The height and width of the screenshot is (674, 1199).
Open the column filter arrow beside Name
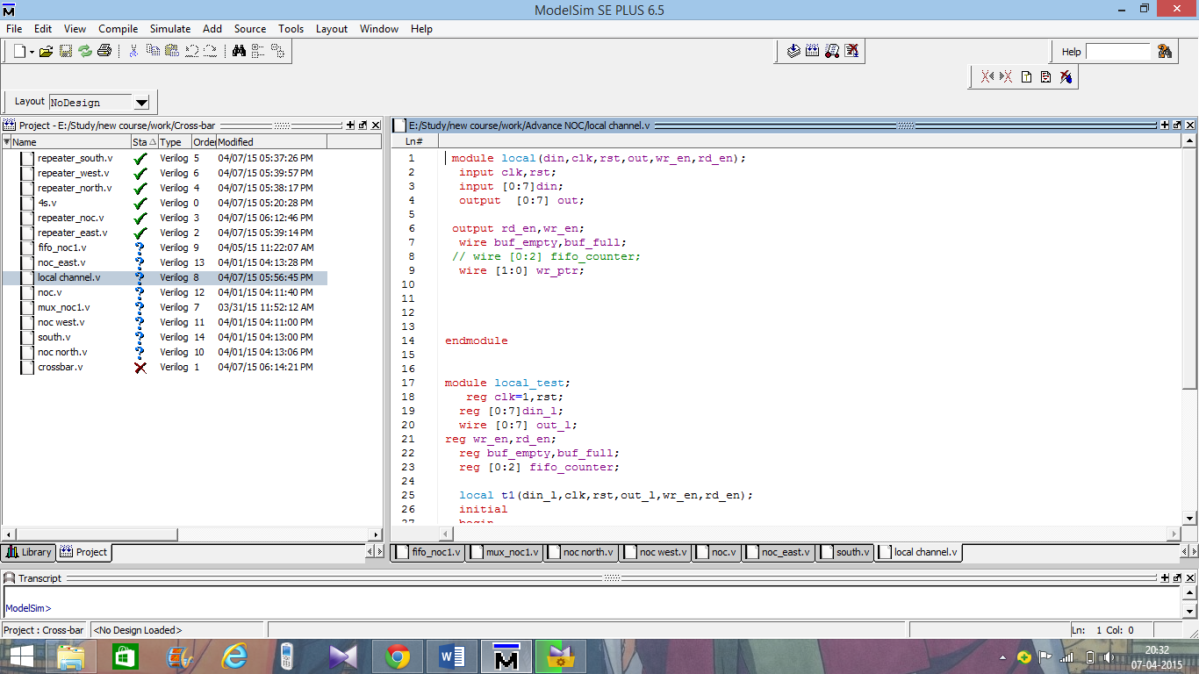(x=6, y=141)
